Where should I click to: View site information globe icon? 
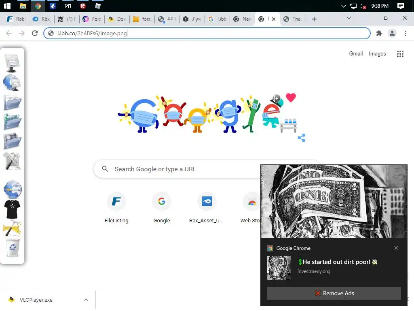pyautogui.click(x=51, y=33)
